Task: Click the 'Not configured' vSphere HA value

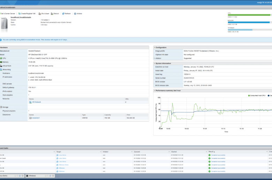Action: [189, 55]
